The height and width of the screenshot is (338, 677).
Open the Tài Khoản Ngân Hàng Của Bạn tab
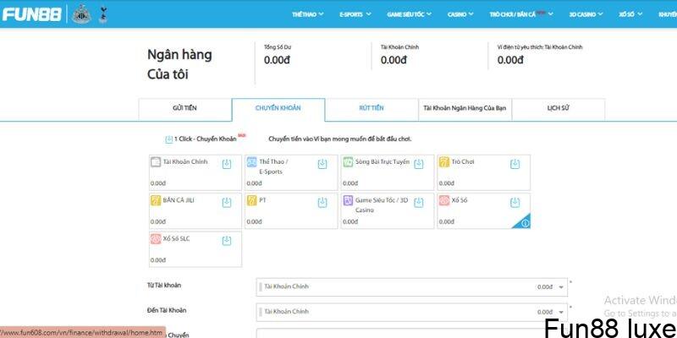[465, 108]
